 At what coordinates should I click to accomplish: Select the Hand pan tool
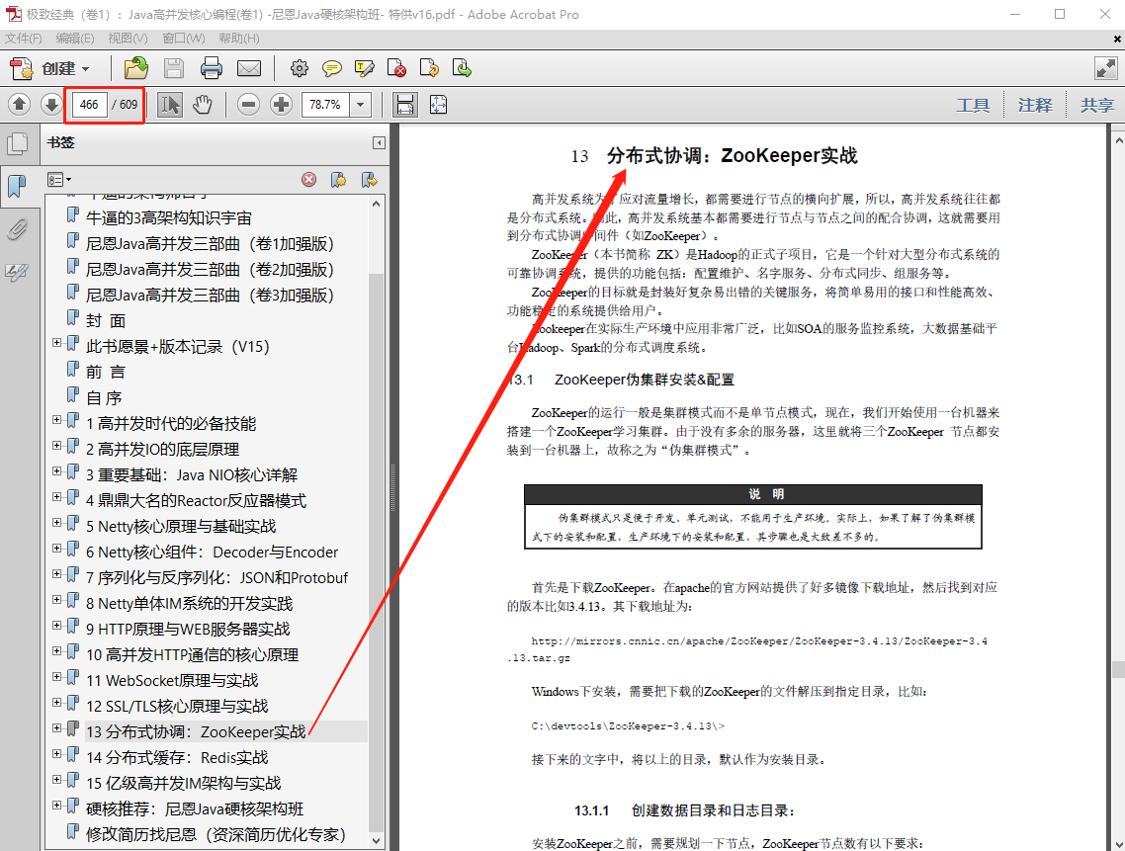[x=203, y=105]
